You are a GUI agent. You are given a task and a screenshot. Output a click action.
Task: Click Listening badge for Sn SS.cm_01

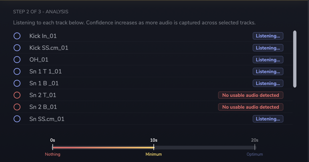(268, 119)
